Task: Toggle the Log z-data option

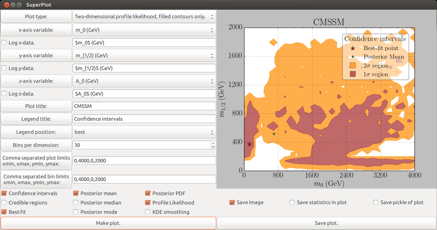Action: tap(4, 94)
